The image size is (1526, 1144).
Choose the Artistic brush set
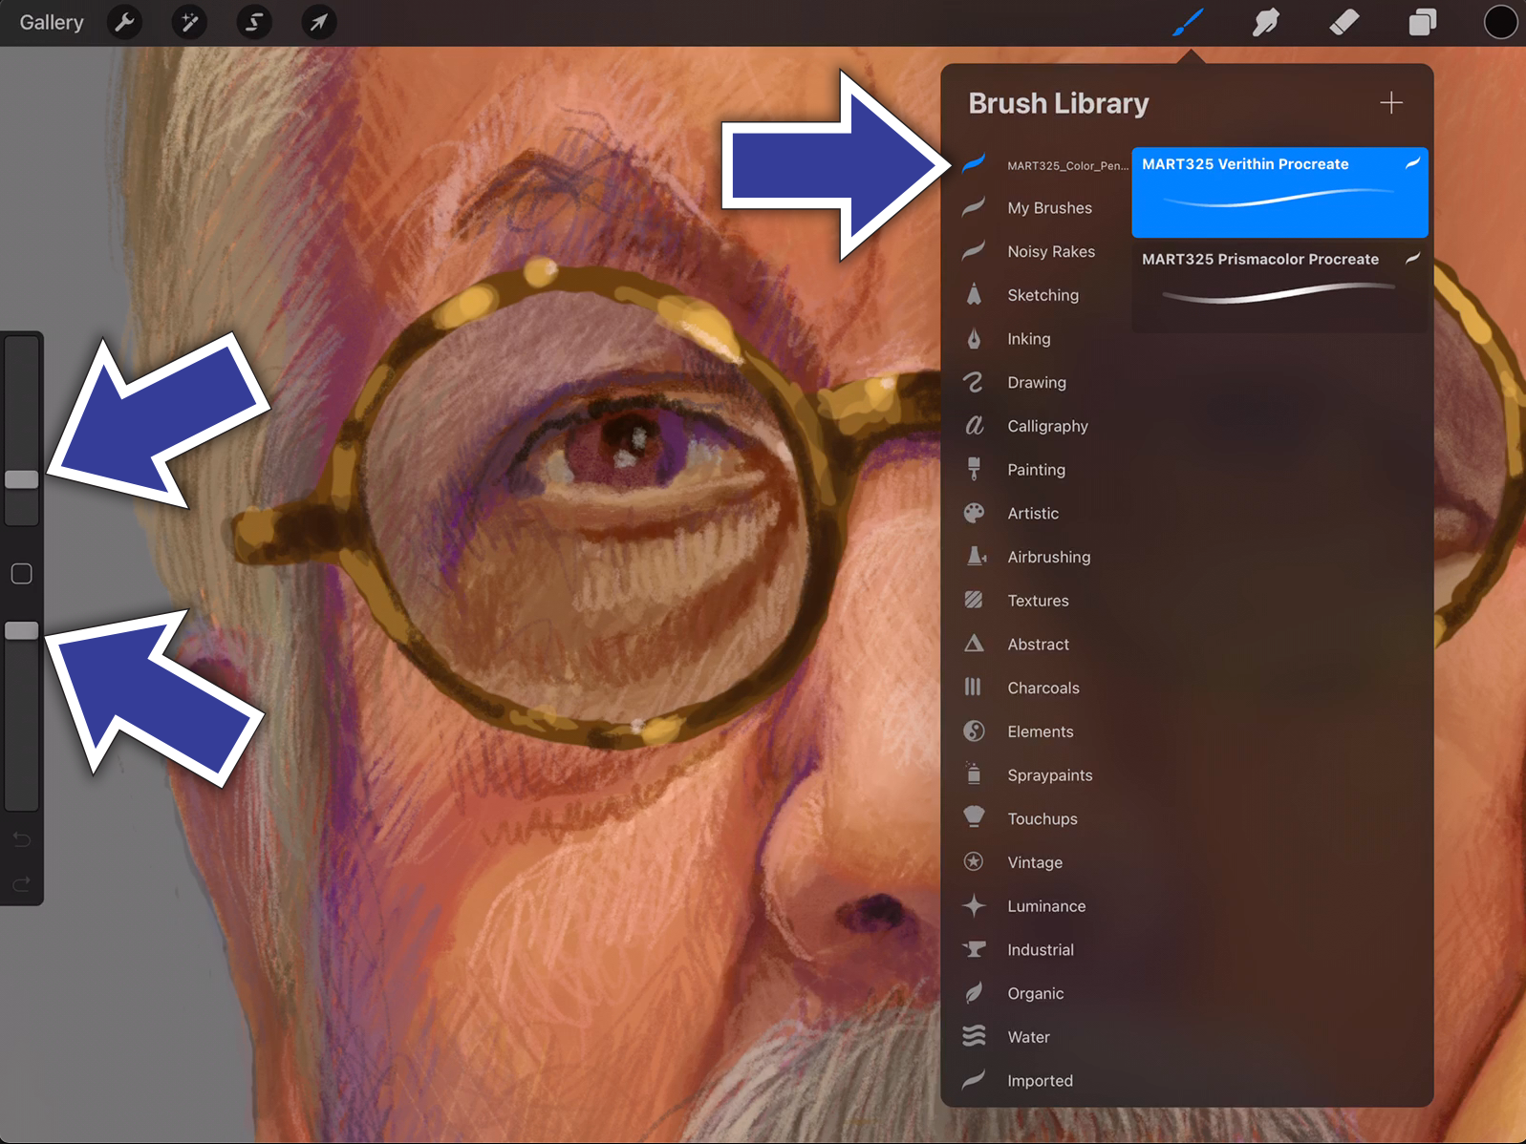coord(1044,513)
